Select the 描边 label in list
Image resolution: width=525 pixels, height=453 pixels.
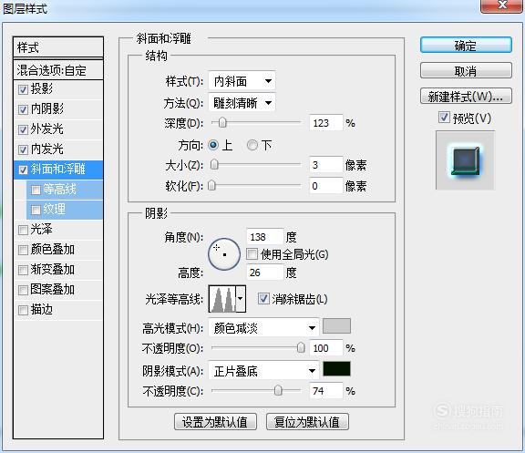click(x=42, y=310)
